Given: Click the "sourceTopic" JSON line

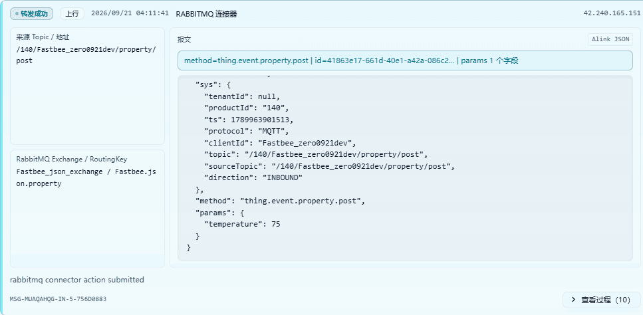Looking at the screenshot, I should (330, 166).
